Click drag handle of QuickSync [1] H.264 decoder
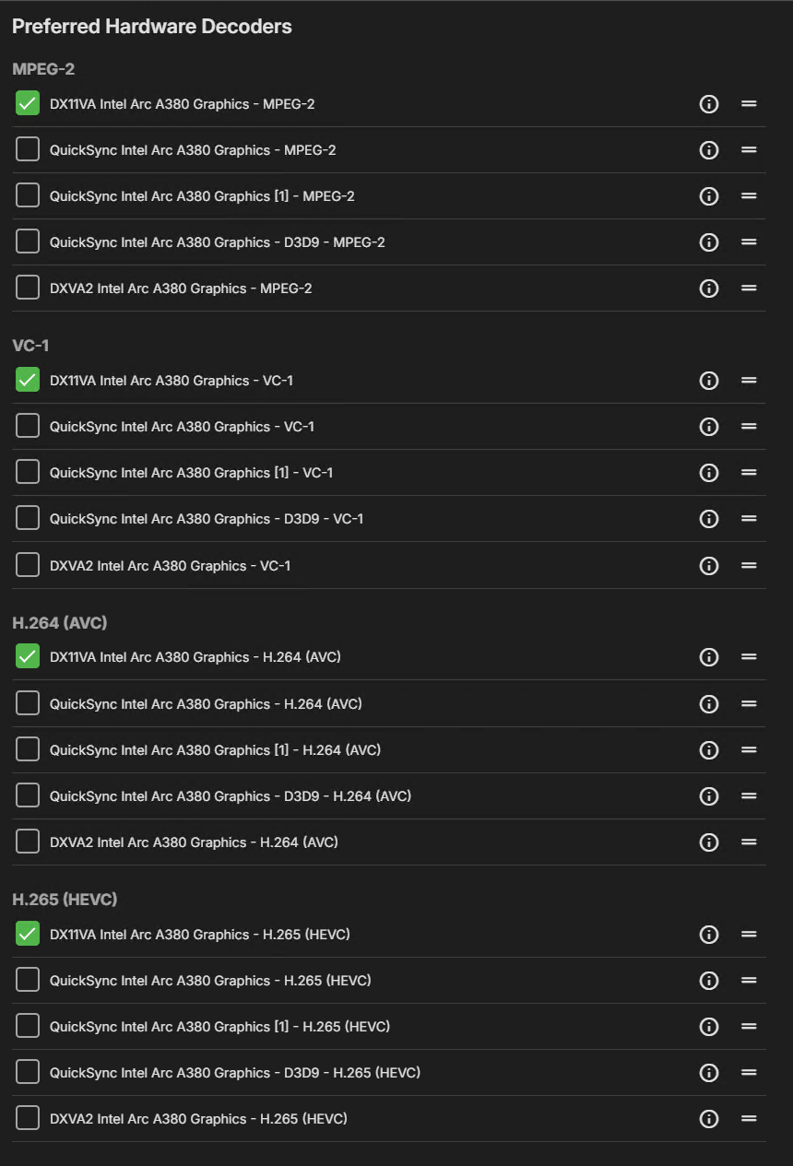793x1166 pixels. (x=749, y=750)
